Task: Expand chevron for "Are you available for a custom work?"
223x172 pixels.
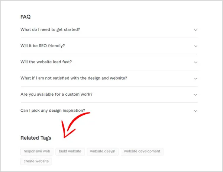Action: 195,95
